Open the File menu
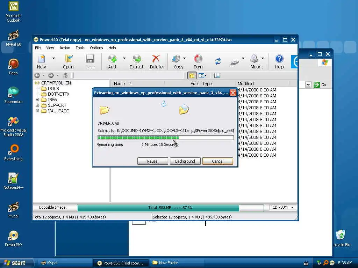358x268 pixels. 38,48
